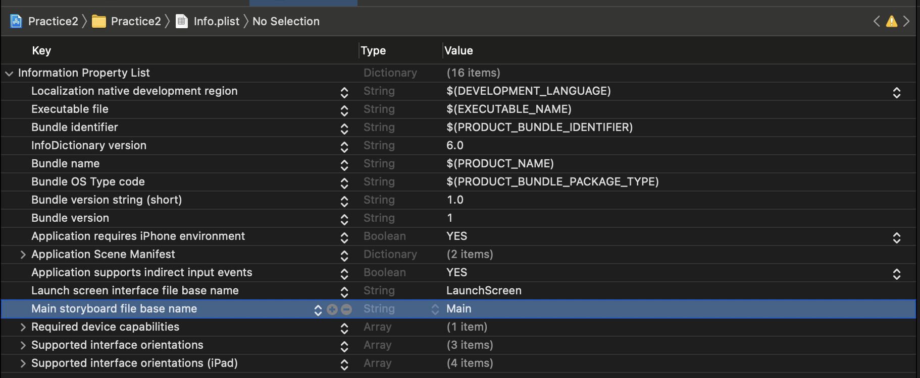
Task: Select No Selection breadcrumb item
Action: pyautogui.click(x=286, y=21)
